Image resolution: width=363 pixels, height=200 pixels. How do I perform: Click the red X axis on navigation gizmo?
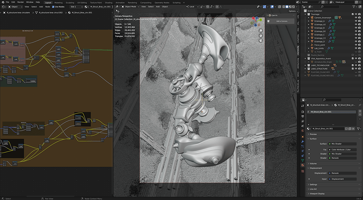[254, 18]
